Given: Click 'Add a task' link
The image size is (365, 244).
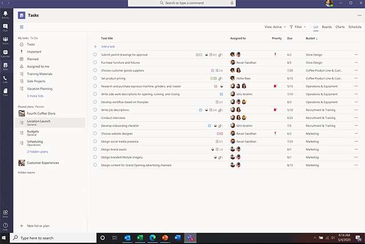Looking at the screenshot, I should click(x=108, y=46).
